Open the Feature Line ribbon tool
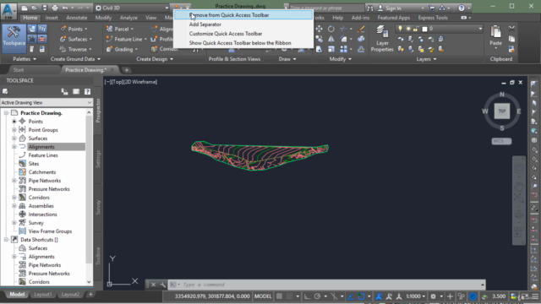Screen dimensions: 541x304 [126, 40]
